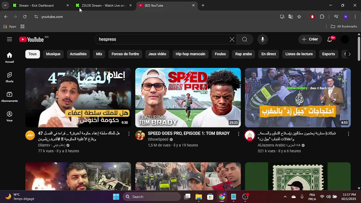Click the magnifier search button
The width and height of the screenshot is (361, 203).
point(245,39)
